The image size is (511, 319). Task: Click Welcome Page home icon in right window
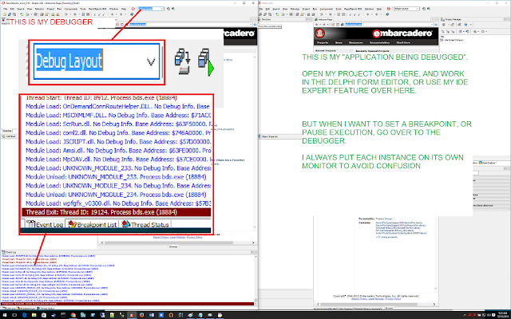click(x=342, y=25)
